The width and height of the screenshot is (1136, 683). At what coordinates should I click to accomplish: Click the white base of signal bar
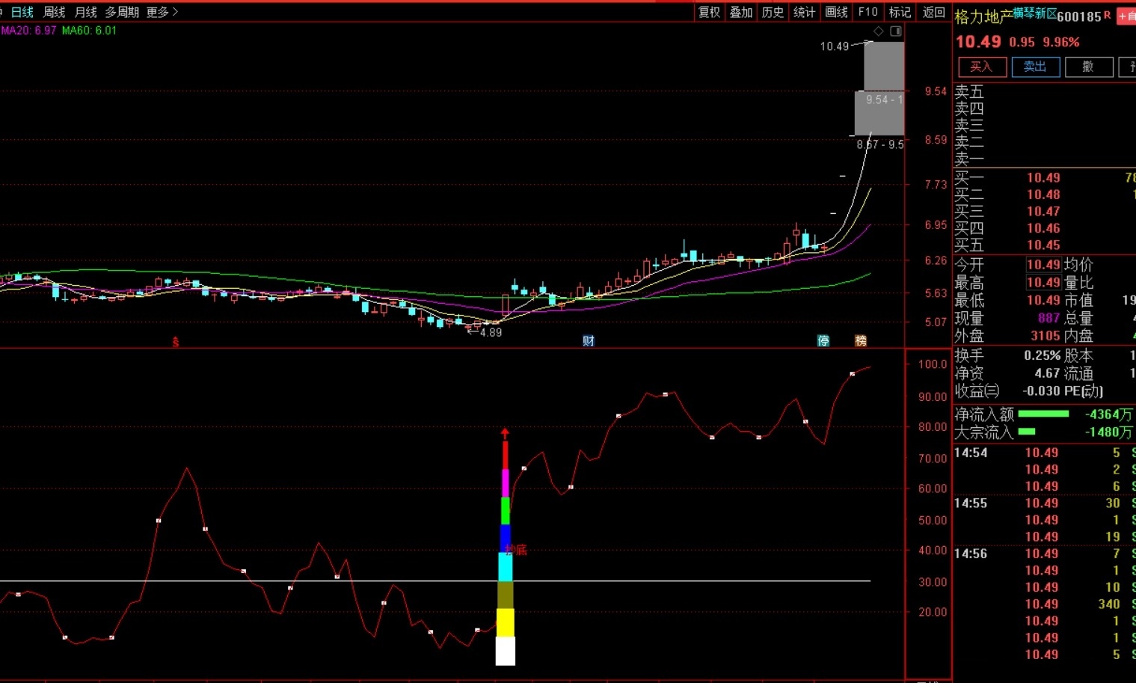[x=506, y=651]
